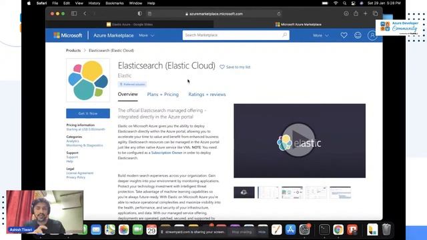Select the fourth screenshot thumbnail
Viewport: 427px width, 240px height.
(x=316, y=193)
